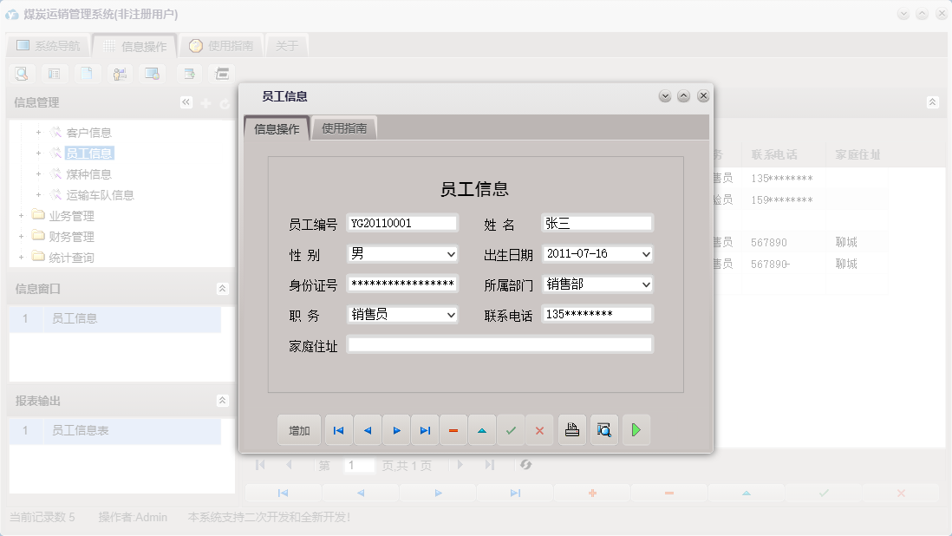Click the blue up-triangle edit icon

[482, 429]
